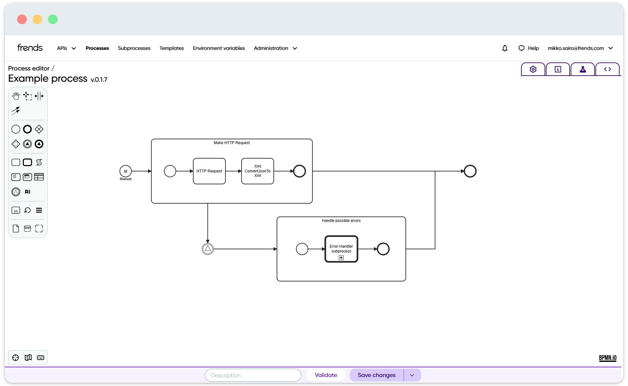
Task: Create a start event from the palette
Action: [15, 129]
